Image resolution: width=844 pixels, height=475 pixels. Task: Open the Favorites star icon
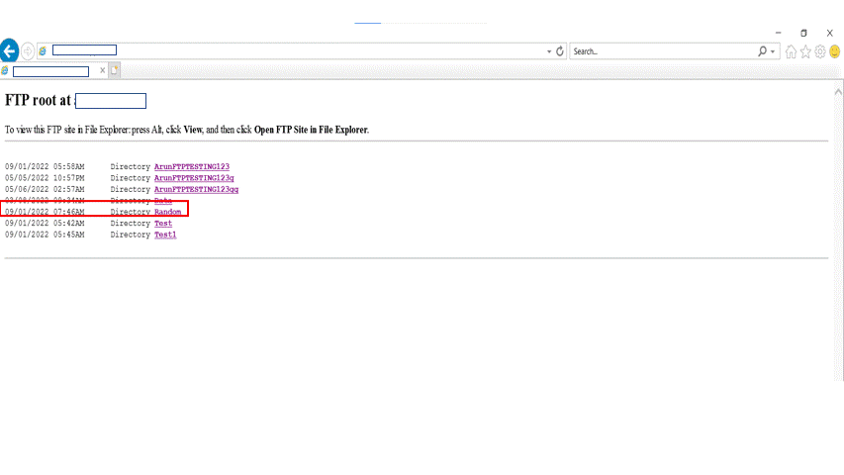805,51
